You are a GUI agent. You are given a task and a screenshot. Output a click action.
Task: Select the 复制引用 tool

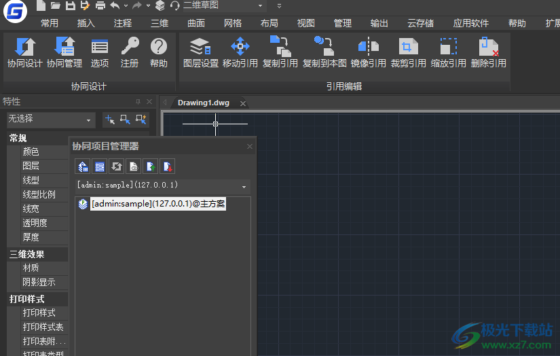point(280,53)
